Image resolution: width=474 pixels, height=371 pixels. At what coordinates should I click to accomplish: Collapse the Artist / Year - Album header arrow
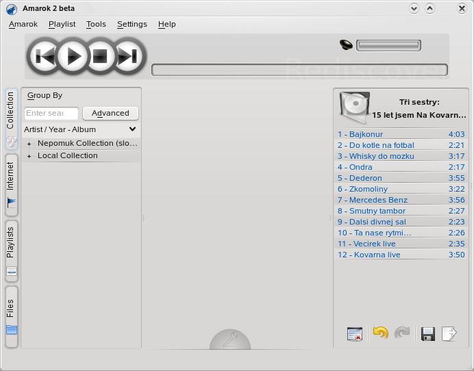click(132, 129)
